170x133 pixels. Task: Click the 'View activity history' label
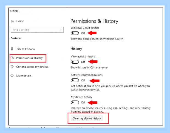83,56
